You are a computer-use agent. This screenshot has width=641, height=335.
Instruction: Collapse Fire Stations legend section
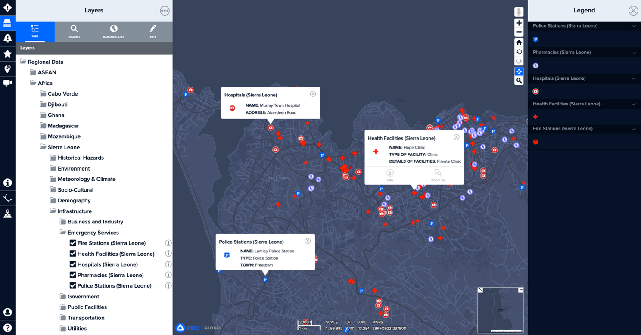(x=634, y=129)
